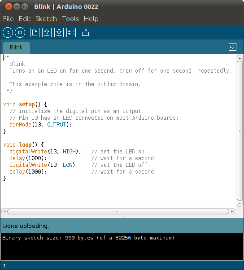Click the Open sketch up-arrow icon

pyautogui.click(x=47, y=33)
